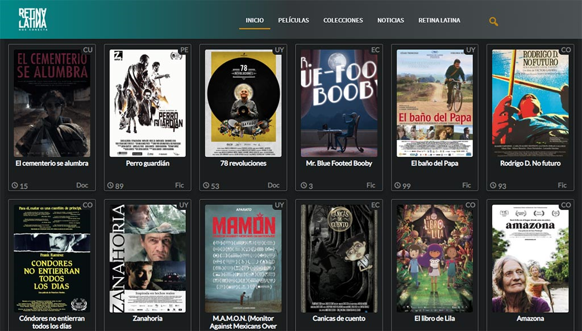Click the title link El cementerio se alumbra
582x331 pixels.
[52, 163]
